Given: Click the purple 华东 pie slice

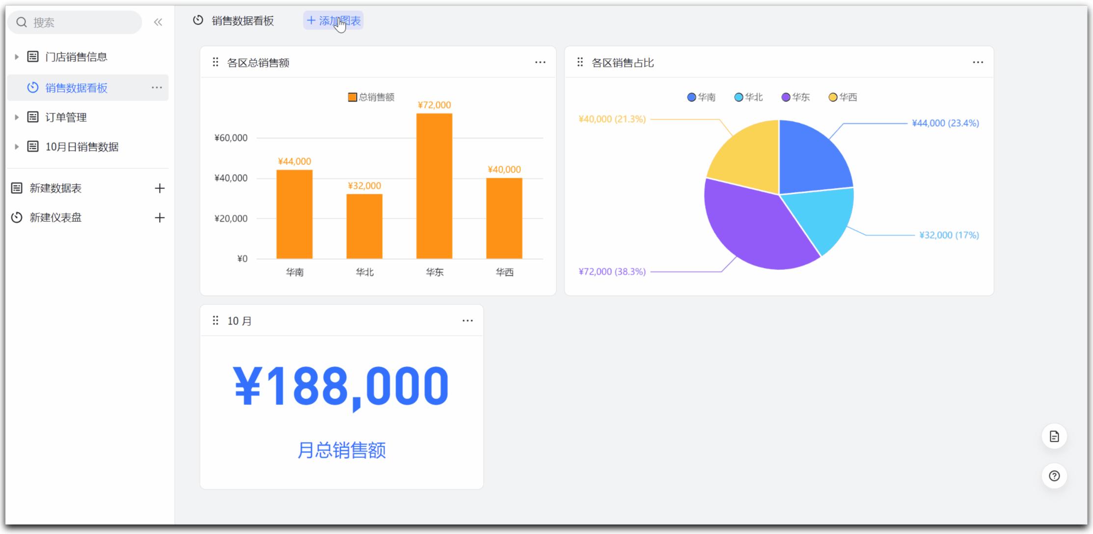Looking at the screenshot, I should pos(751,226).
